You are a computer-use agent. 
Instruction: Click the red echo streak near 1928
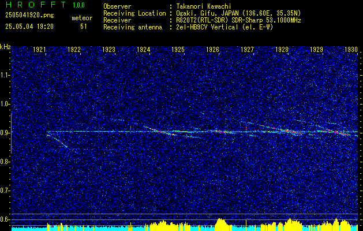(287, 130)
